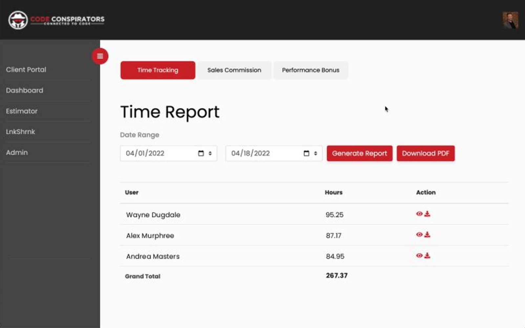Screen dimensions: 525x328
Task: Download Wayne Dugdale's time report
Action: (x=427, y=214)
